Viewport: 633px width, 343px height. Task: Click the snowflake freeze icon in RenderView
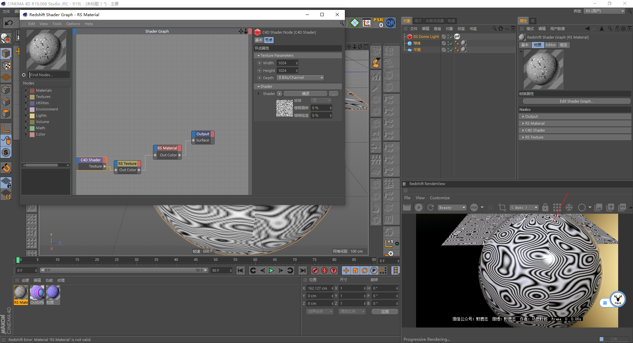point(569,207)
